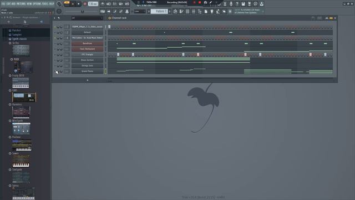Click the save project icon

[243, 4]
